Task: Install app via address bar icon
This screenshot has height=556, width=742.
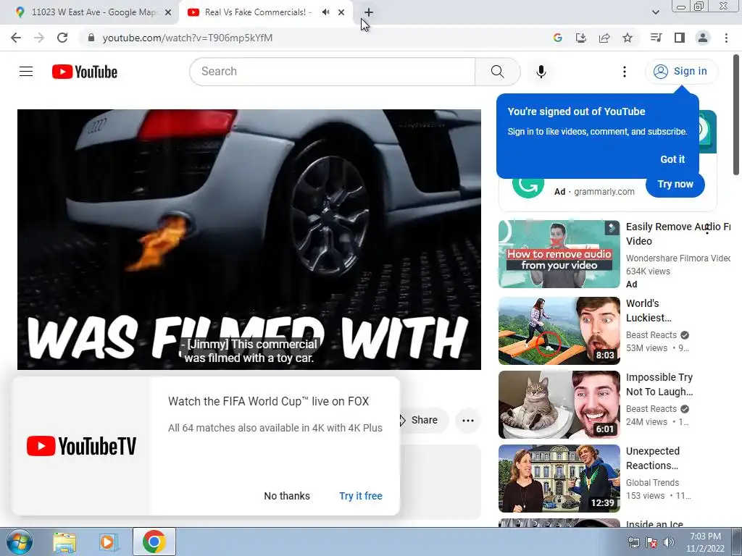Action: 580,38
